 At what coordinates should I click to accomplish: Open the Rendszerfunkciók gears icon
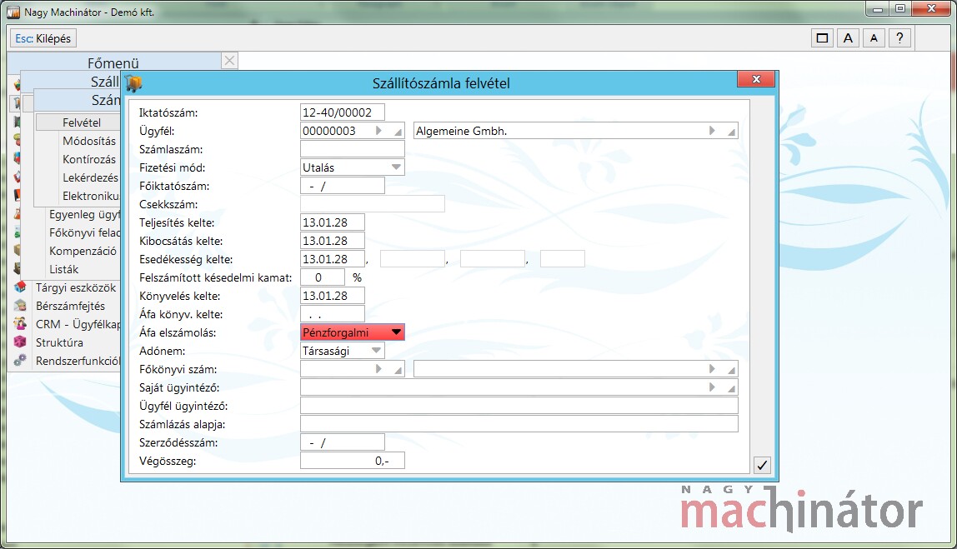[x=20, y=361]
